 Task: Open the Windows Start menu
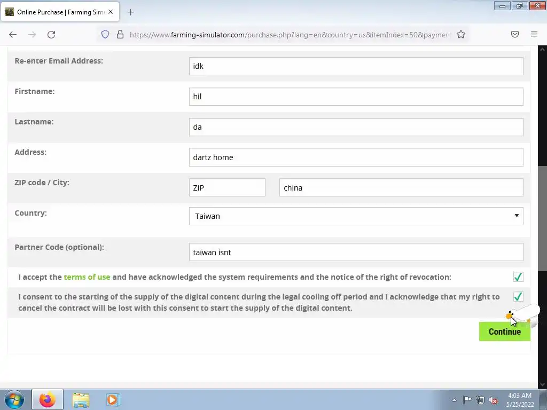point(14,399)
